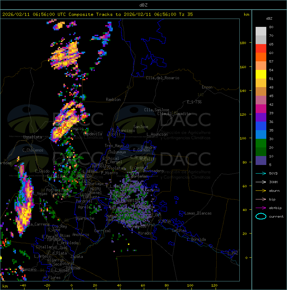This screenshot has width=287, height=290.
Task: Pick the slate 10 dBZ legend swatch
Action: click(x=261, y=160)
